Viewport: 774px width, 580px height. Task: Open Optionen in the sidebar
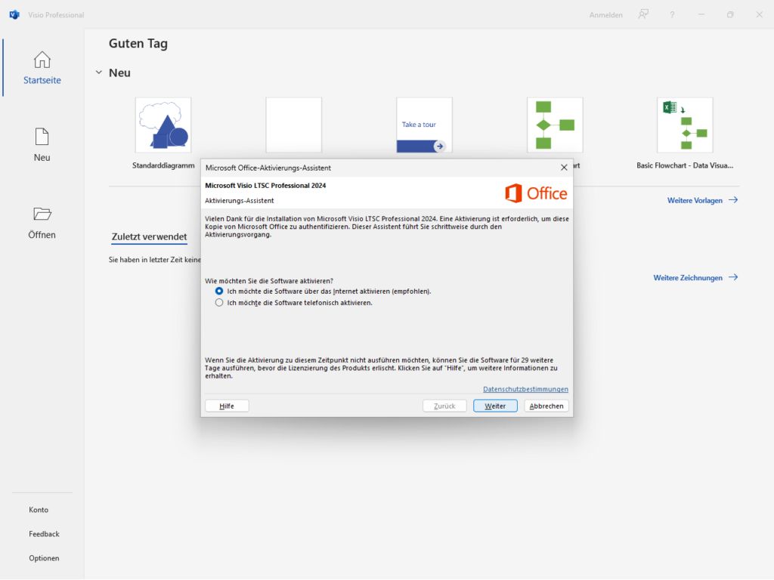tap(44, 558)
